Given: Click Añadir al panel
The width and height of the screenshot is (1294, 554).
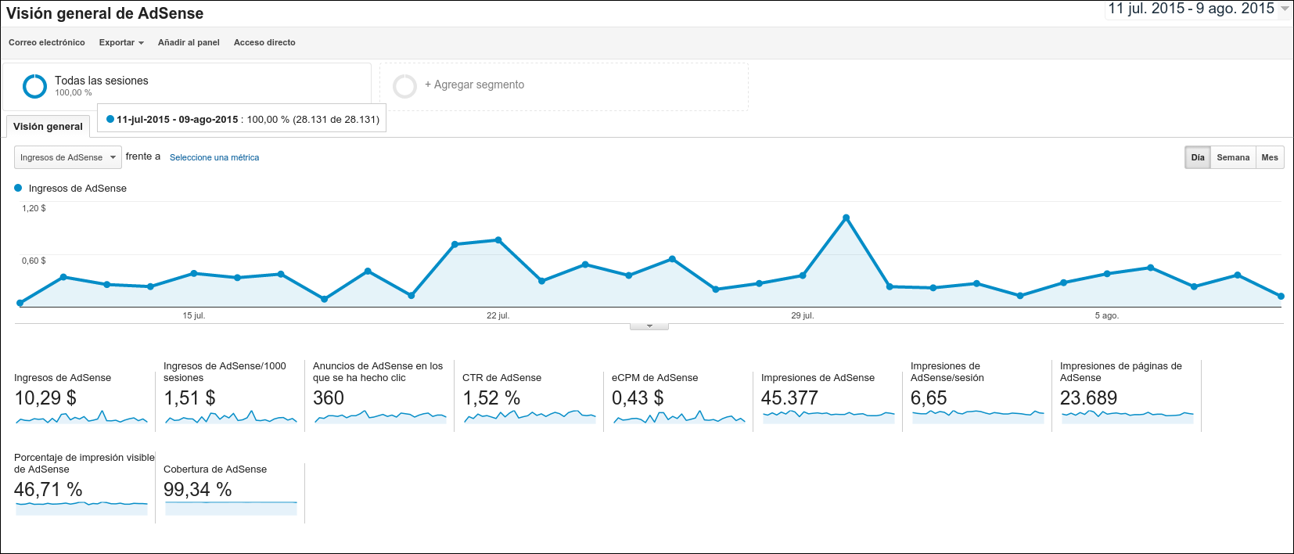Looking at the screenshot, I should pos(189,42).
